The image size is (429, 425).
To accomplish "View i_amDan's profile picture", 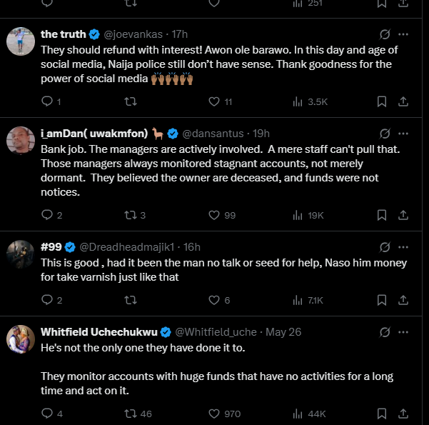I will (x=21, y=141).
